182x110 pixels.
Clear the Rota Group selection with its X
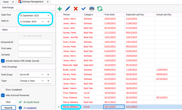point(48,75)
